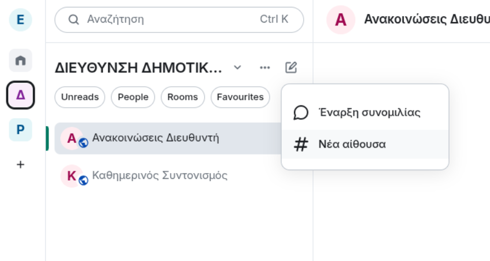Expand the space name chevron dropdown

(x=238, y=68)
